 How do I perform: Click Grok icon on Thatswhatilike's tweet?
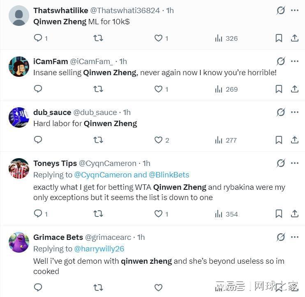(281, 10)
